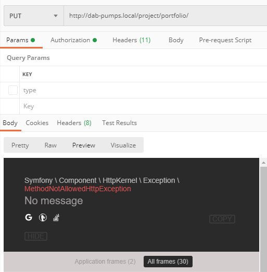This screenshot has width=267, height=272.
Task: Click the No message heading
Action: 54,201
